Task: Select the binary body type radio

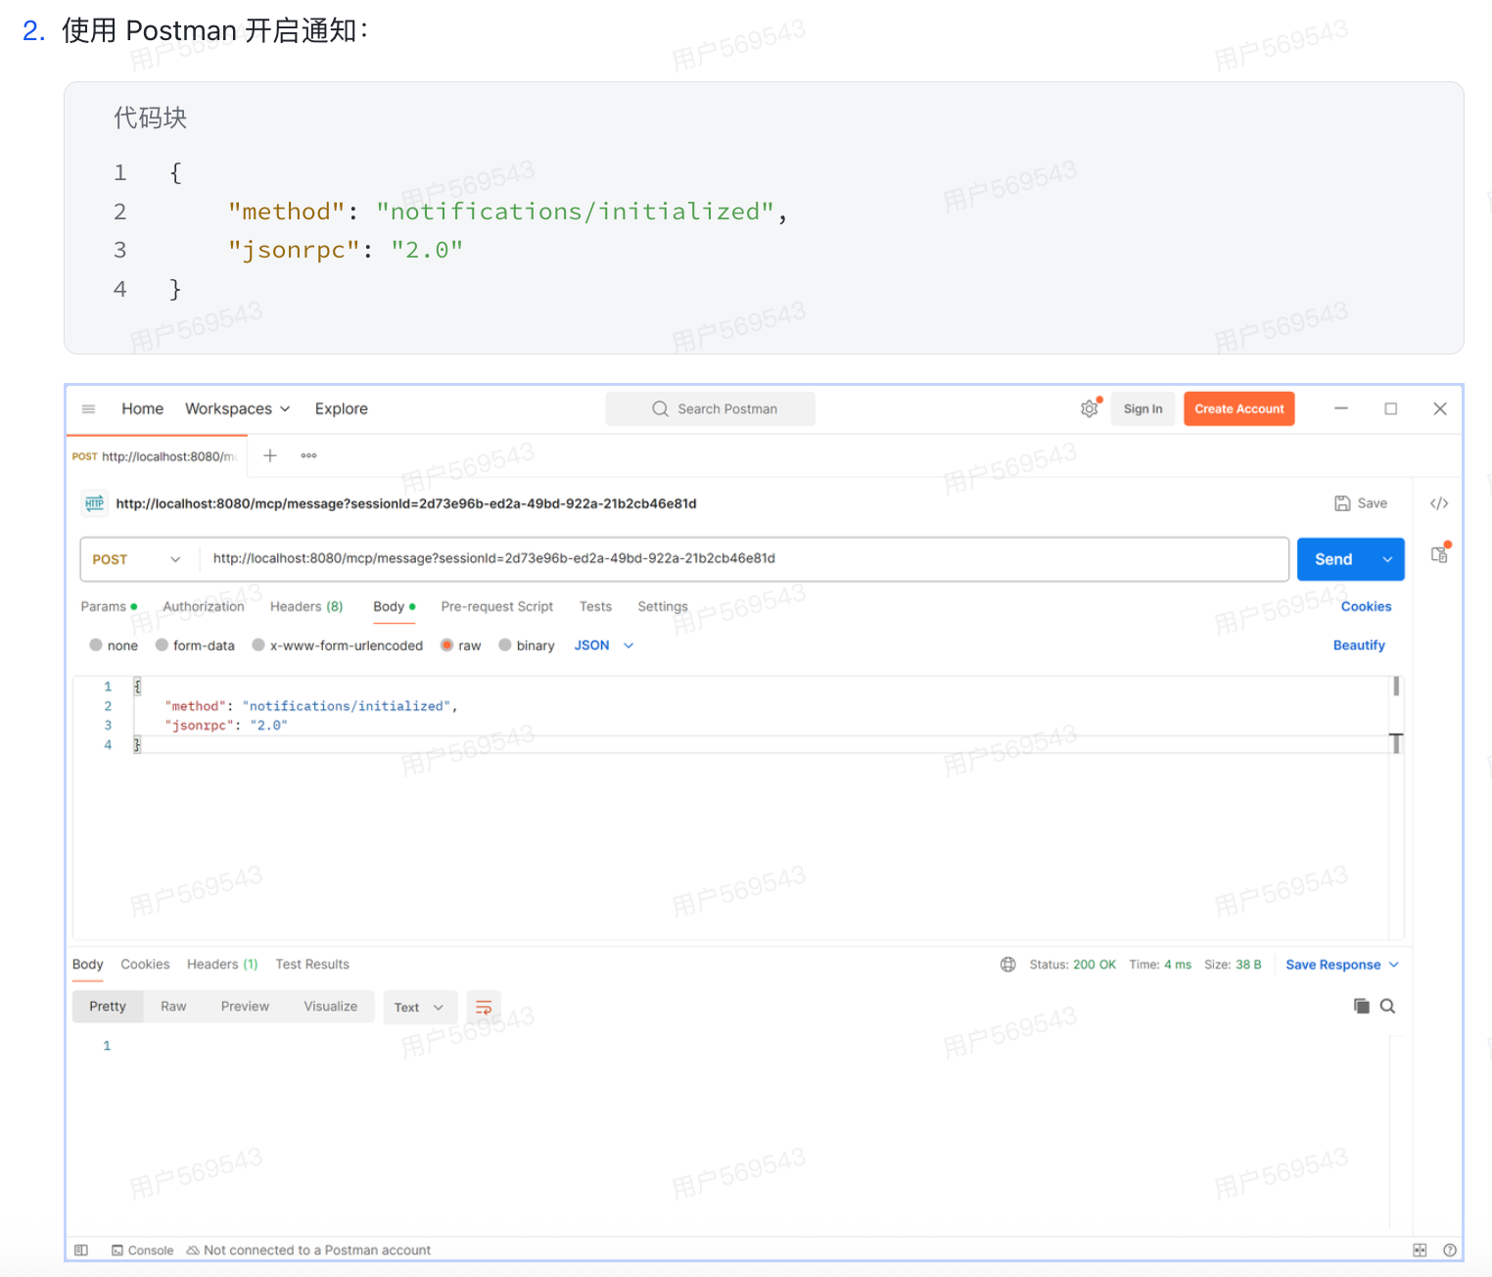Action: pos(505,645)
